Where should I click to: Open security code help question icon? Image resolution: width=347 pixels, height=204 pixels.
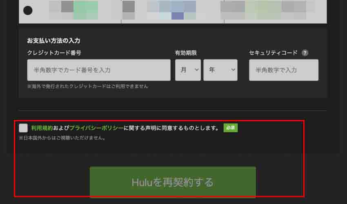[305, 53]
